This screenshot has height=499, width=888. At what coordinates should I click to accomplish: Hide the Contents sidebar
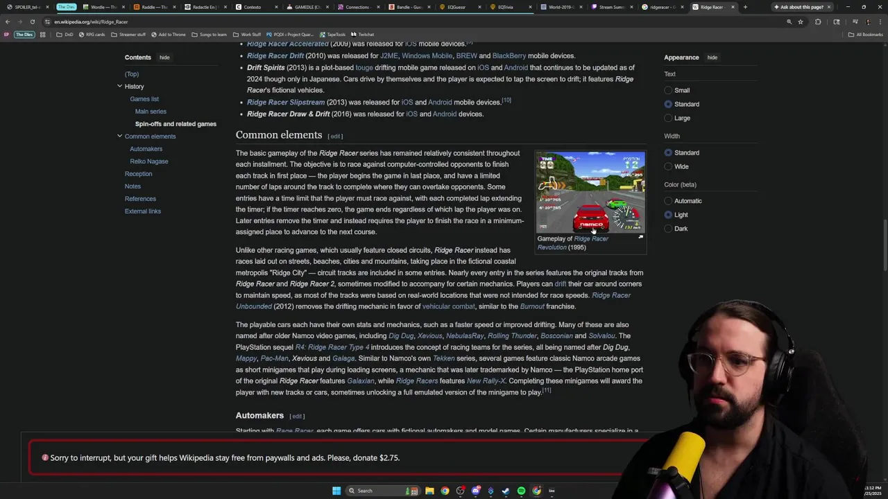164,58
